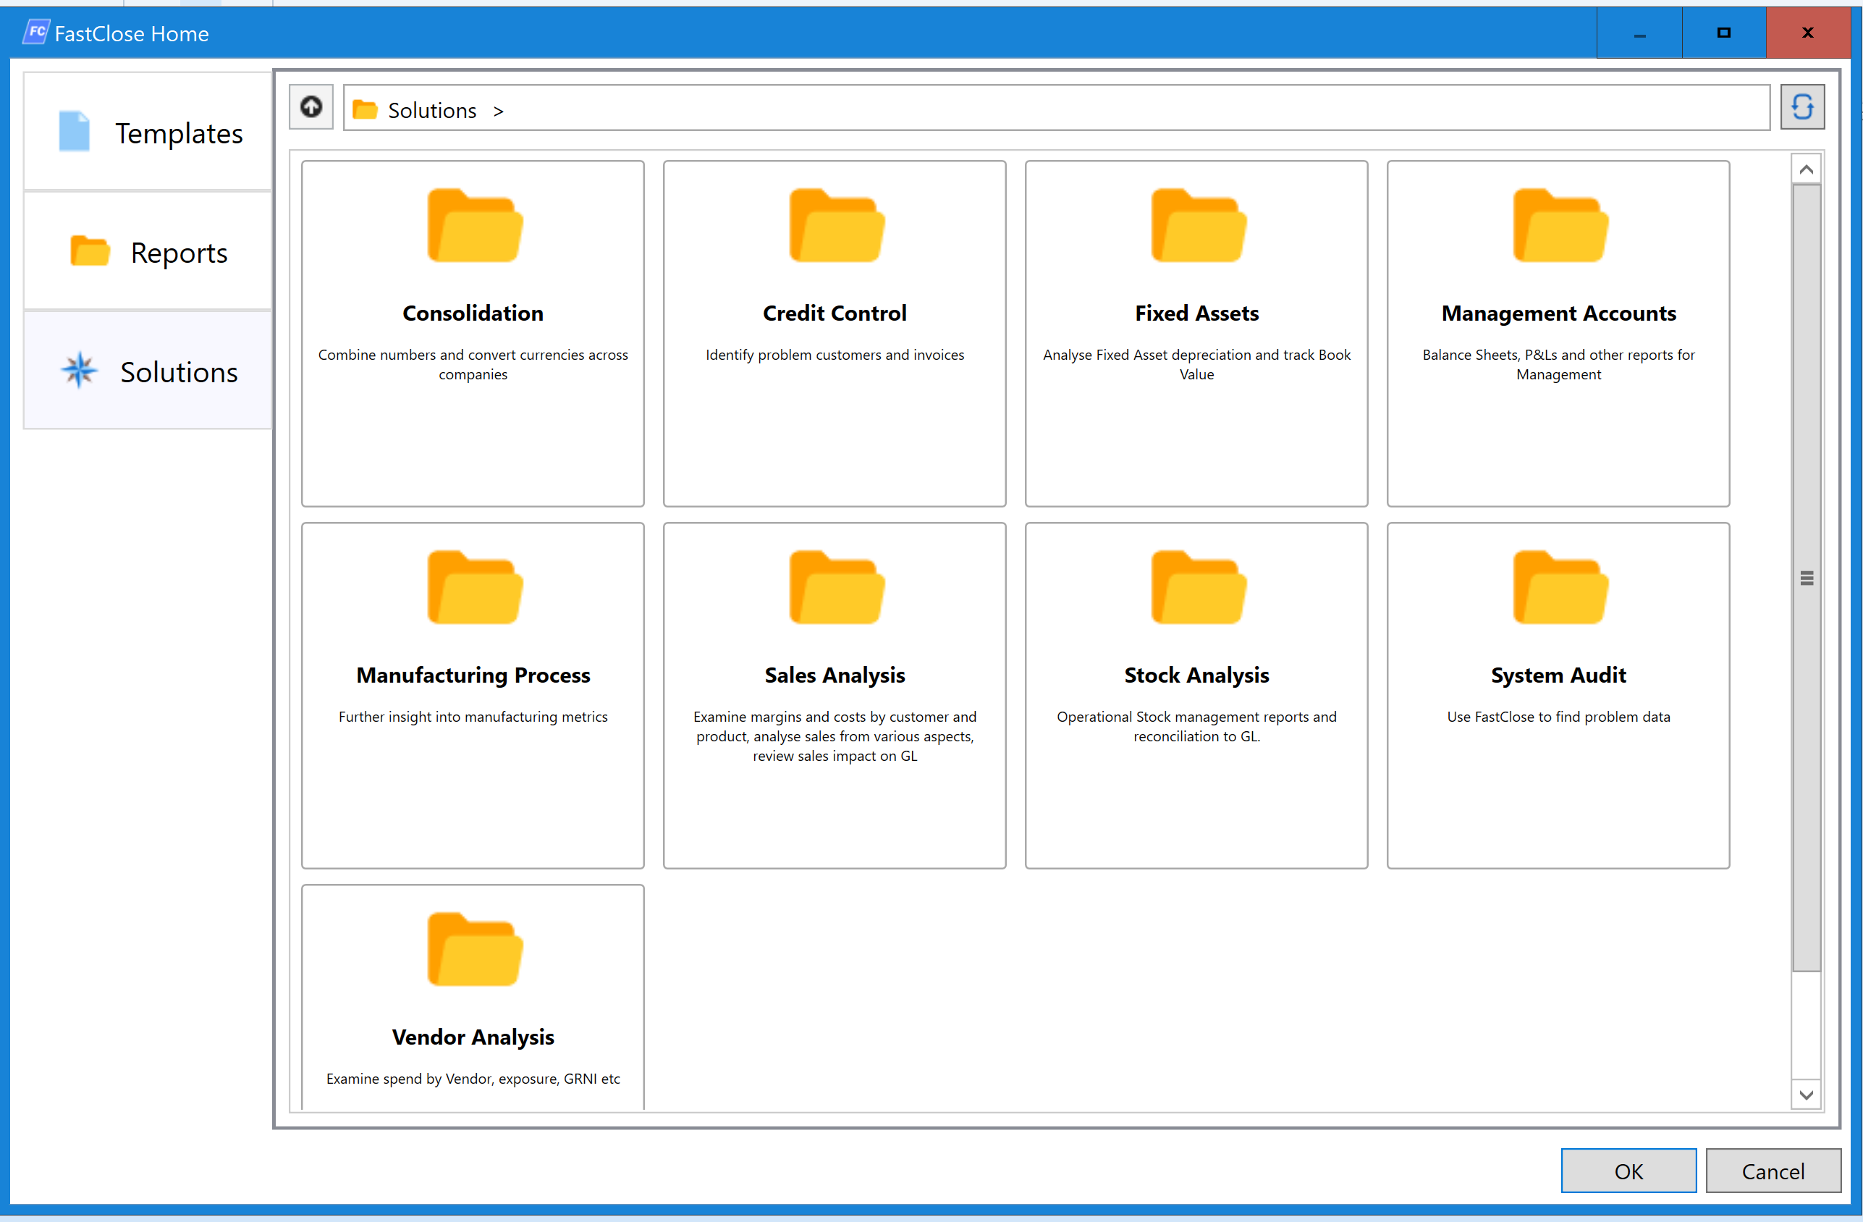Click the vertical scrollbar thumb

1807,578
